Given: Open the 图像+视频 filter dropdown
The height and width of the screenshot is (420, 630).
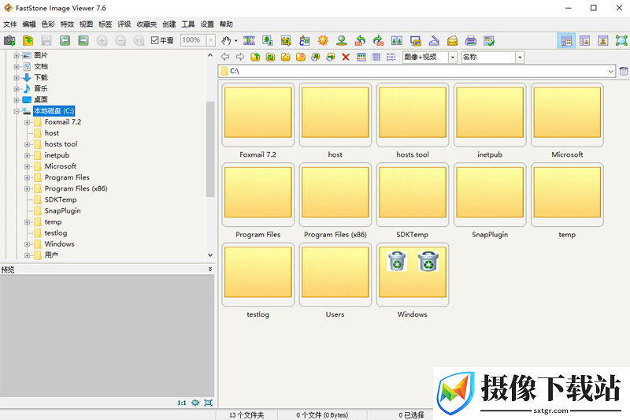Looking at the screenshot, I should point(453,57).
